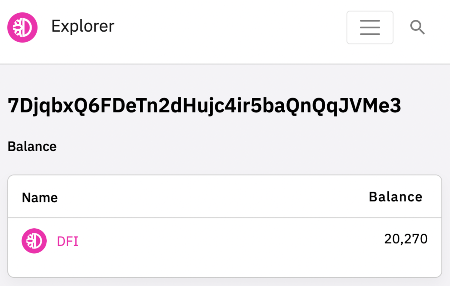Click the empty middle of the DFI row
450x286 pixels.
[225, 241]
